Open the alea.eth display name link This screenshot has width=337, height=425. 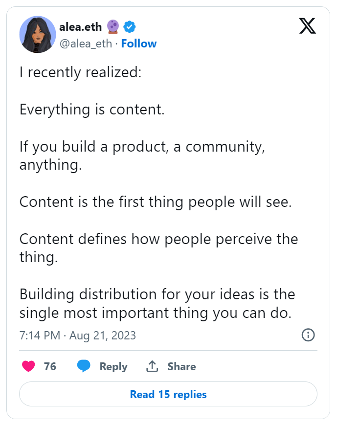coord(81,27)
